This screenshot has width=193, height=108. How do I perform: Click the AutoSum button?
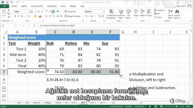160,10
